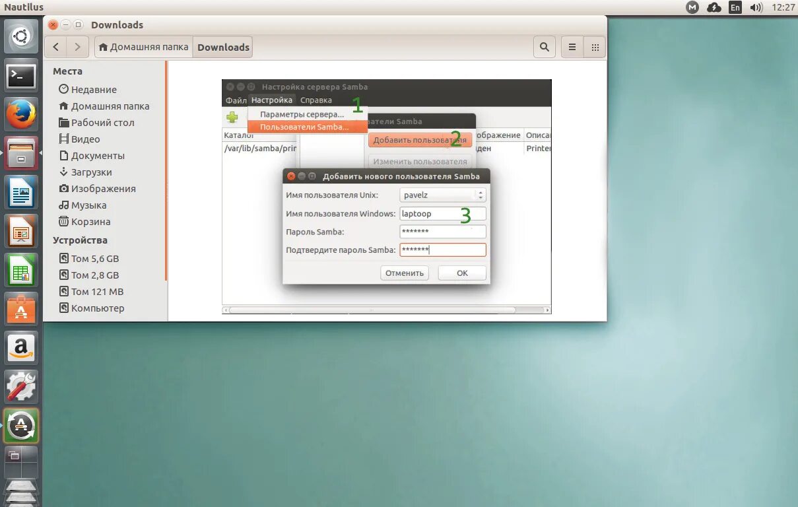Open Загрузки in the sidebar

pyautogui.click(x=85, y=172)
